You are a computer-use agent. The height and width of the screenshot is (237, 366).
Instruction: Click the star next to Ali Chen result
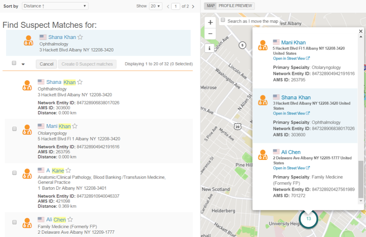click(x=70, y=220)
